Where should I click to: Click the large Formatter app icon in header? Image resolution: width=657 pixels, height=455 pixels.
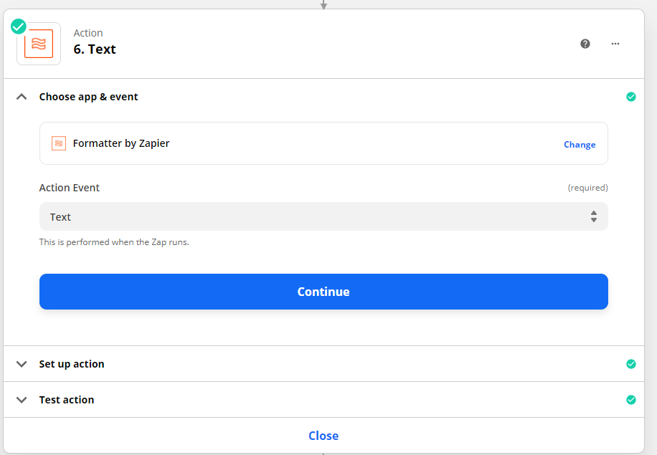click(x=39, y=44)
